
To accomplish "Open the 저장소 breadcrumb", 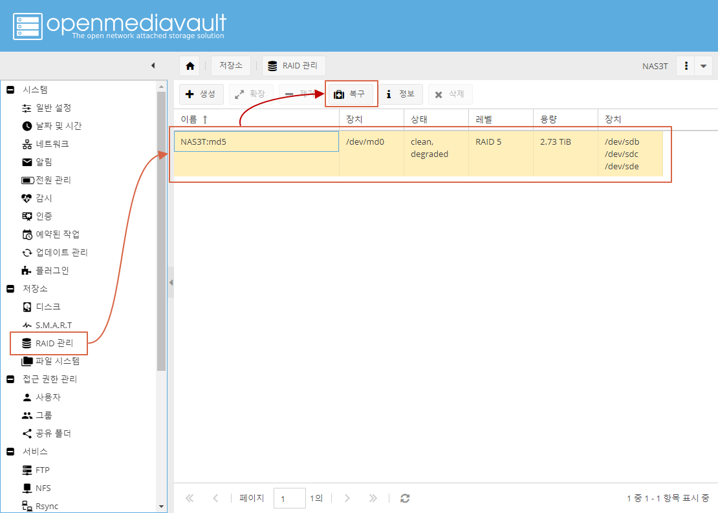I will point(230,66).
